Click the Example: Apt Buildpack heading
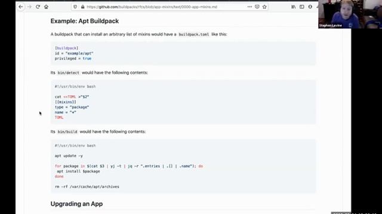This screenshot has height=214, width=382. point(85,21)
